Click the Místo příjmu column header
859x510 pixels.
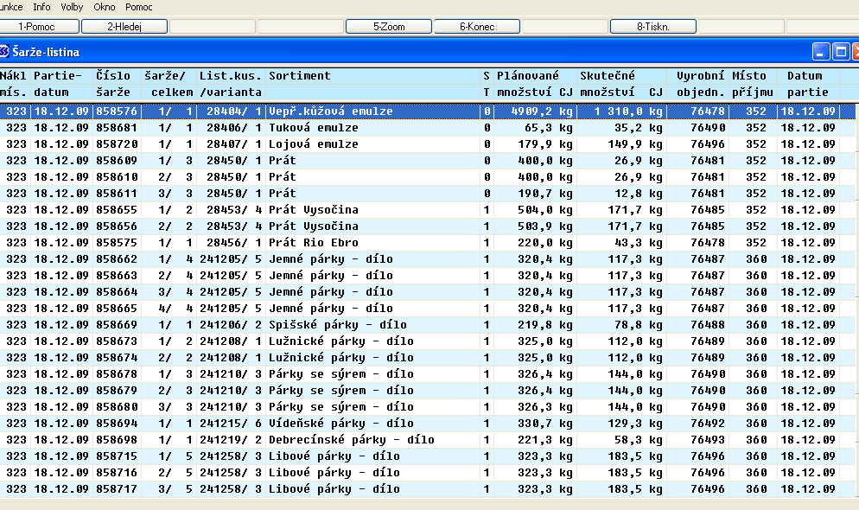(x=753, y=84)
